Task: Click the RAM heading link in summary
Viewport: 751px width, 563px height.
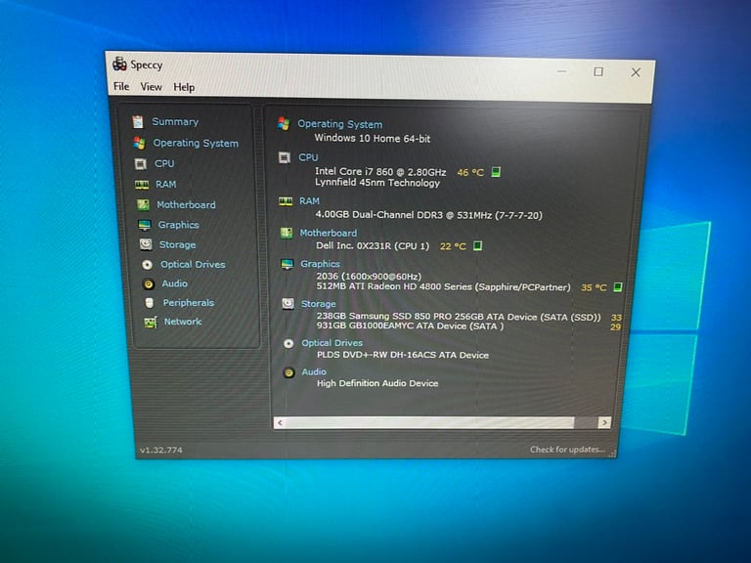Action: click(309, 201)
